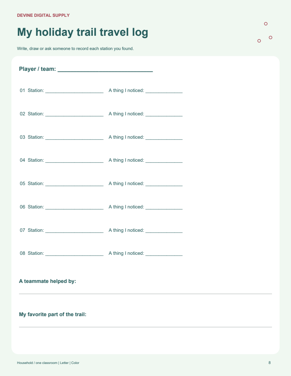Click the page number 8 in the footer
Image resolution: width=291 pixels, height=376 pixels.
(270, 362)
